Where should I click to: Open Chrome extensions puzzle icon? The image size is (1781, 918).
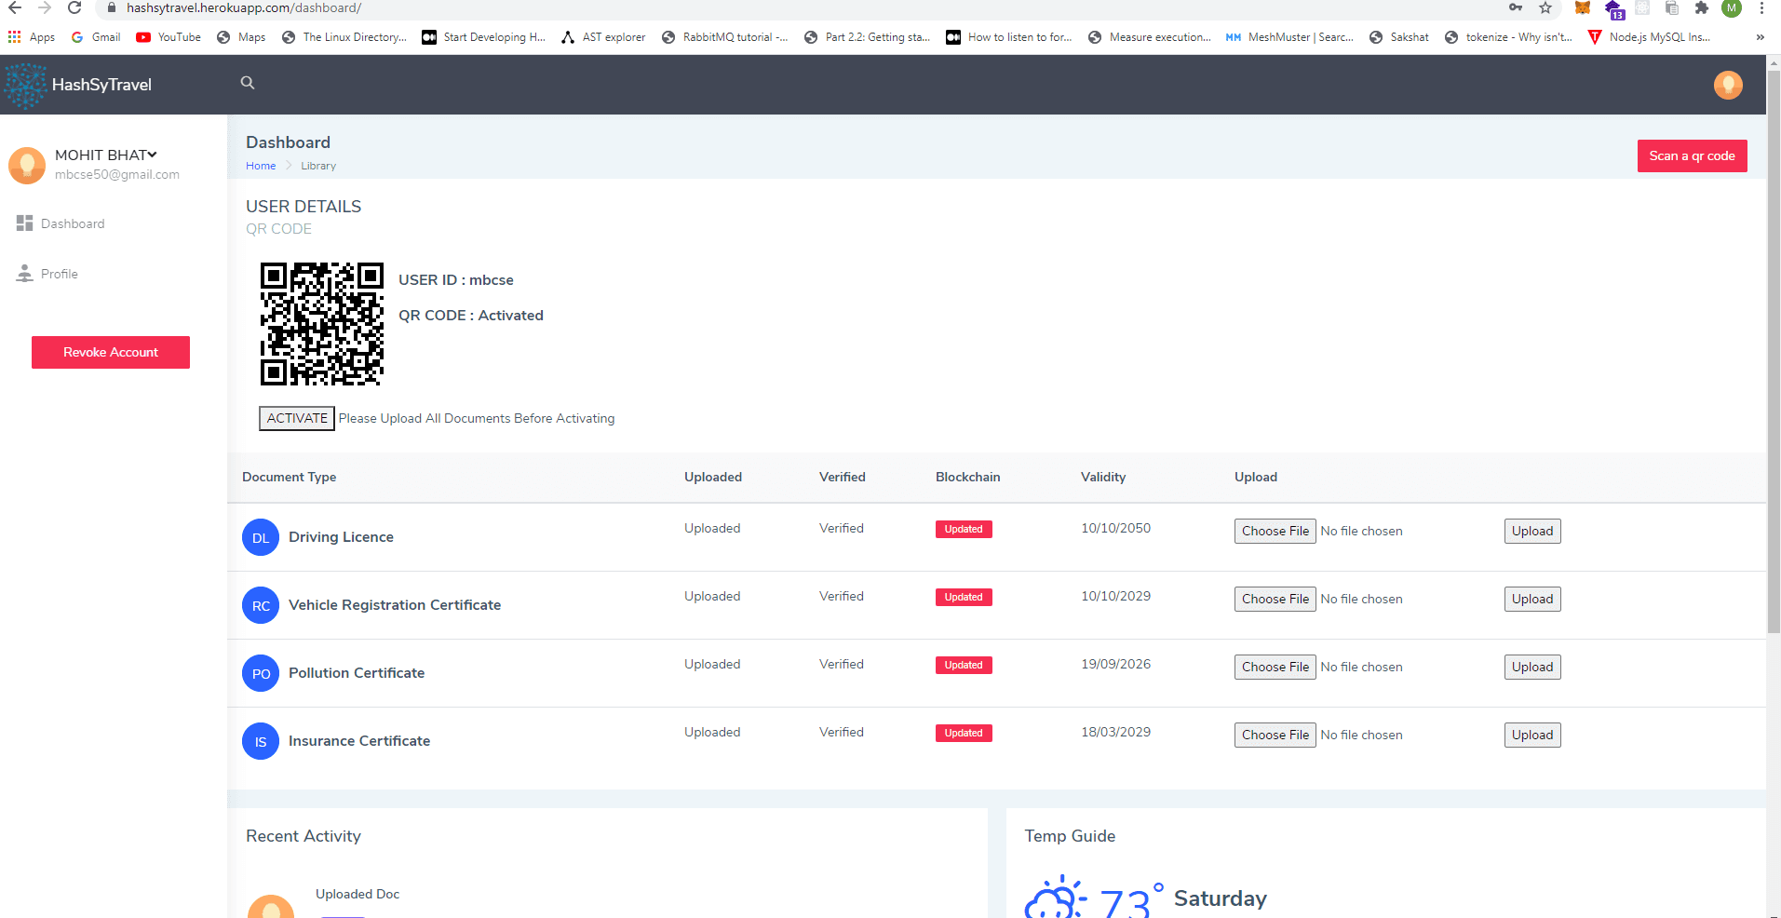click(1701, 8)
